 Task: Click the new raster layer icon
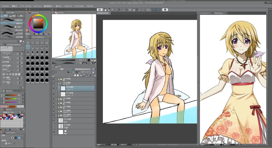tap(75, 76)
